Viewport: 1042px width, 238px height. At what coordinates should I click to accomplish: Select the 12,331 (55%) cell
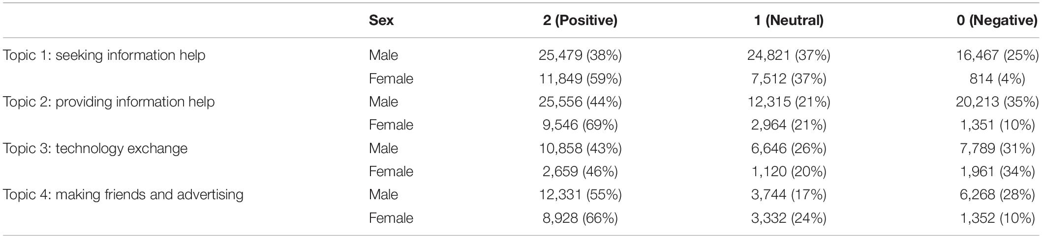click(580, 195)
